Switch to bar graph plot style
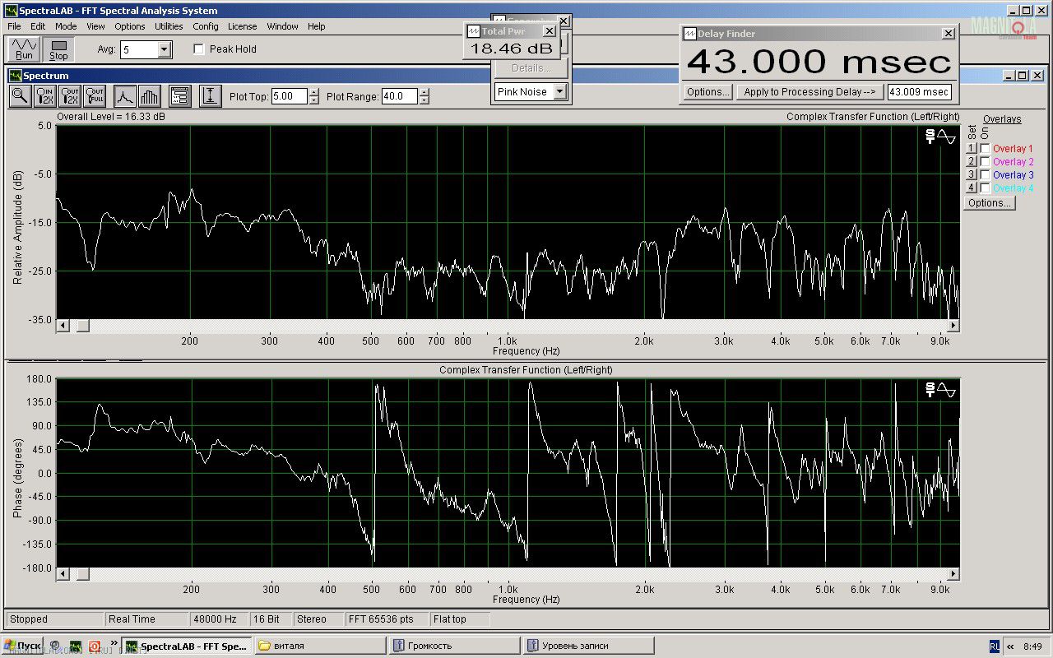 pyautogui.click(x=149, y=96)
